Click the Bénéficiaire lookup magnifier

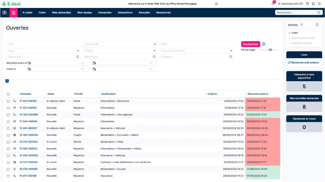pyautogui.click(x=154, y=57)
